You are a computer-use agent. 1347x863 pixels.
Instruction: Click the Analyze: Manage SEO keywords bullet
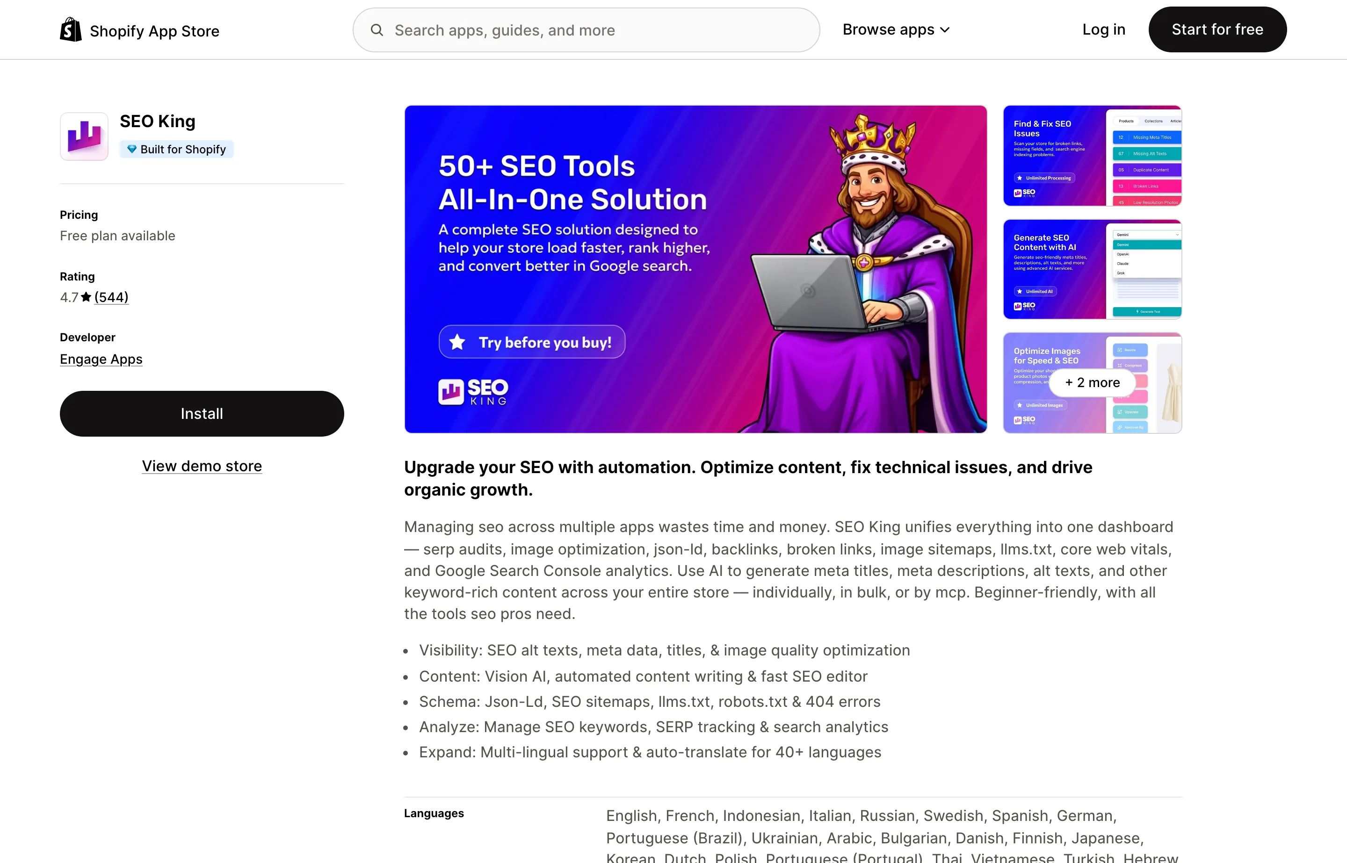point(653,727)
